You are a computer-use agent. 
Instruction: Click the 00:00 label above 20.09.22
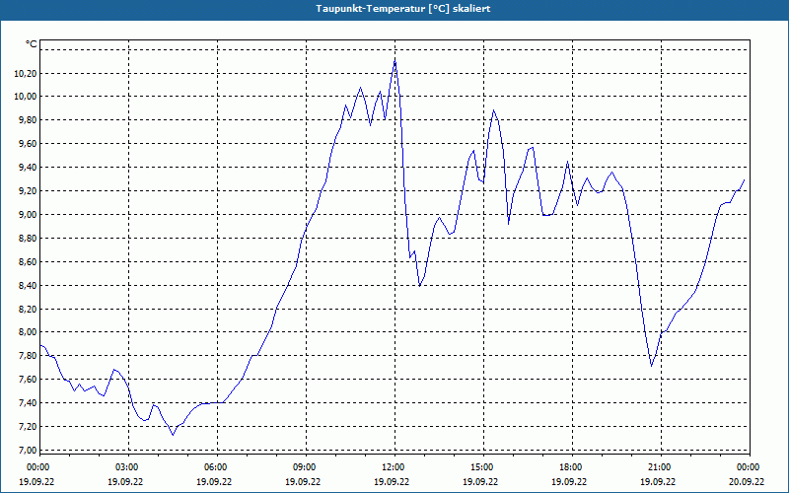point(750,467)
